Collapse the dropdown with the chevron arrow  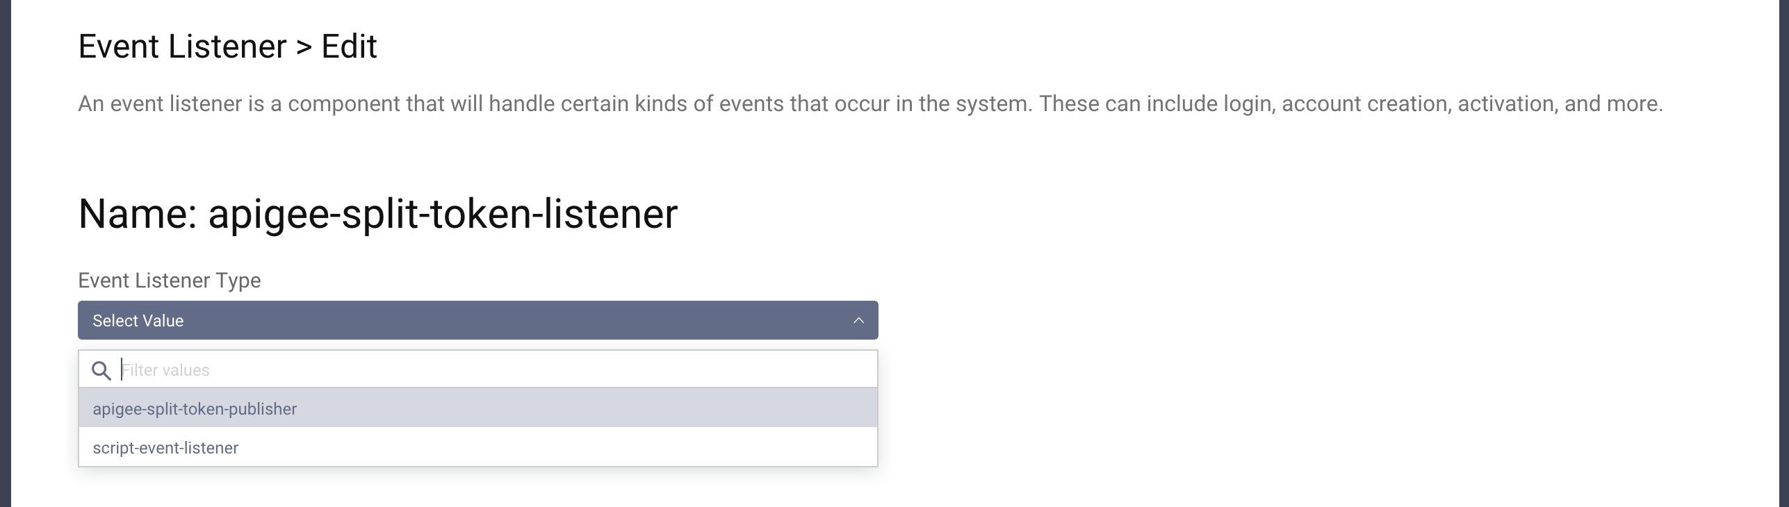point(858,320)
